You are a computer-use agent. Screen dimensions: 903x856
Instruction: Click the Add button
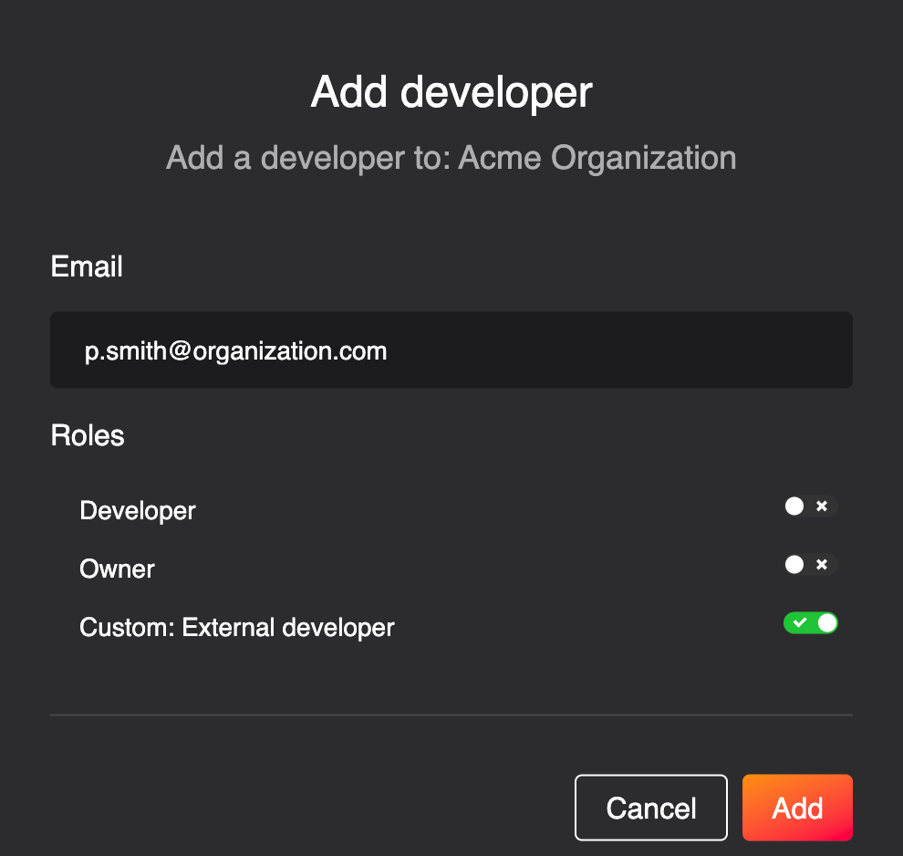click(797, 808)
